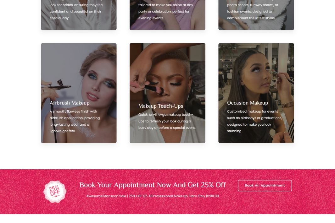335x223 pixels.
Task: Click the bridal makeup card at top left
Action: pyautogui.click(x=79, y=15)
